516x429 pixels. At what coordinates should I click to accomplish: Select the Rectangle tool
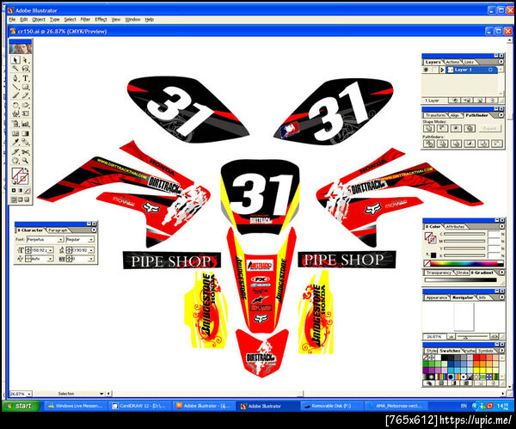pyautogui.click(x=26, y=87)
